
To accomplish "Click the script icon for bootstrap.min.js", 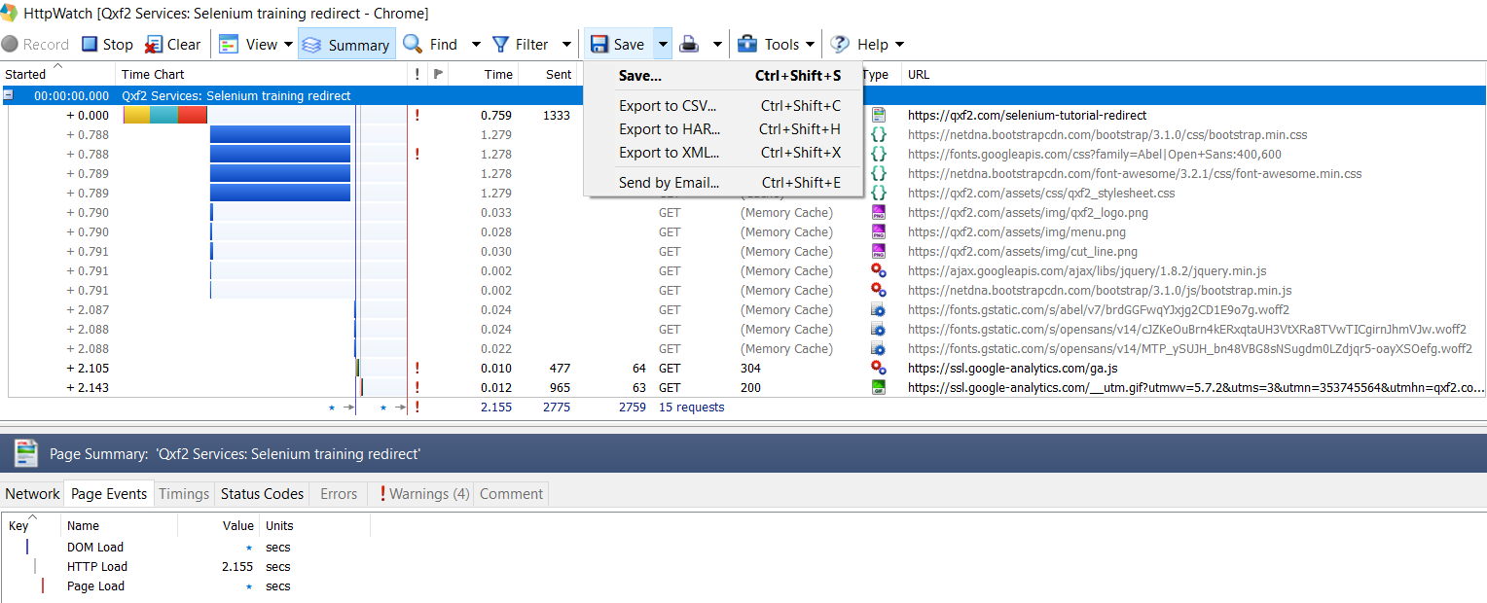I will (879, 291).
